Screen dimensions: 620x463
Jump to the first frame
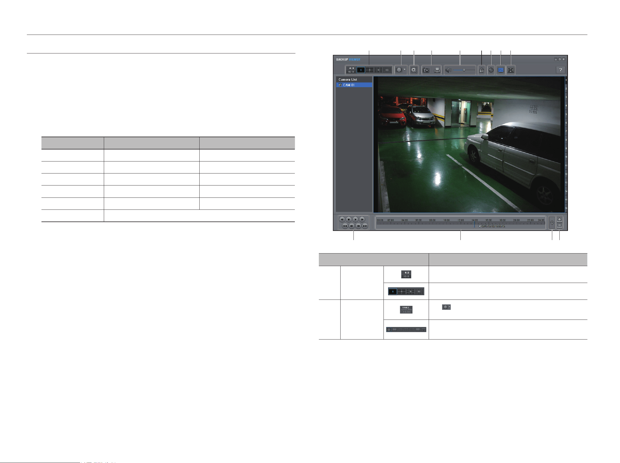[345, 226]
